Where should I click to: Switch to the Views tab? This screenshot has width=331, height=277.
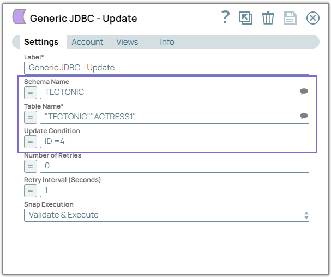pos(127,42)
